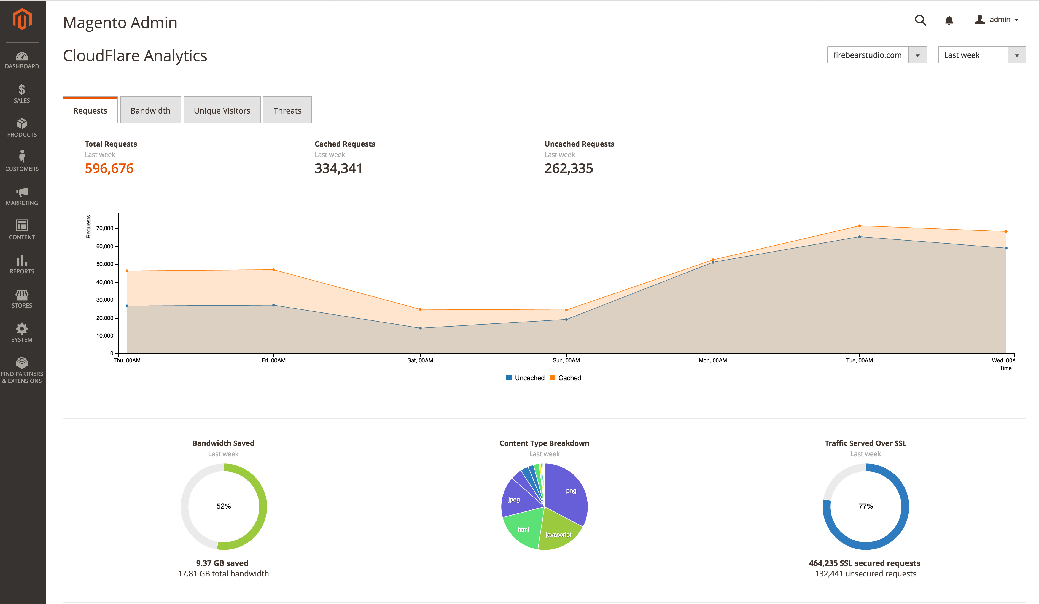Click the Cached Requests value 334,341

click(x=338, y=168)
